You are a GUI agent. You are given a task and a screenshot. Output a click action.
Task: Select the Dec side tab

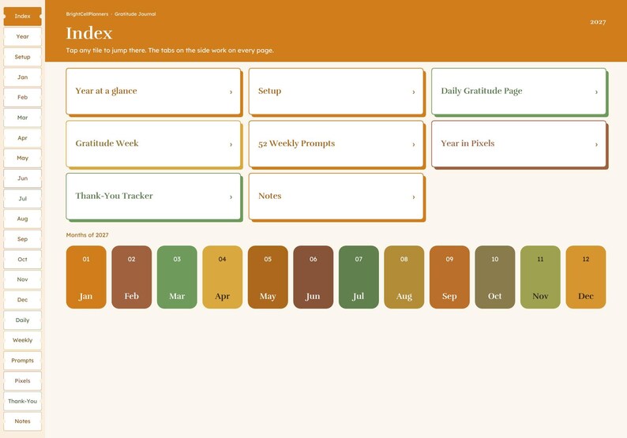[x=22, y=300]
